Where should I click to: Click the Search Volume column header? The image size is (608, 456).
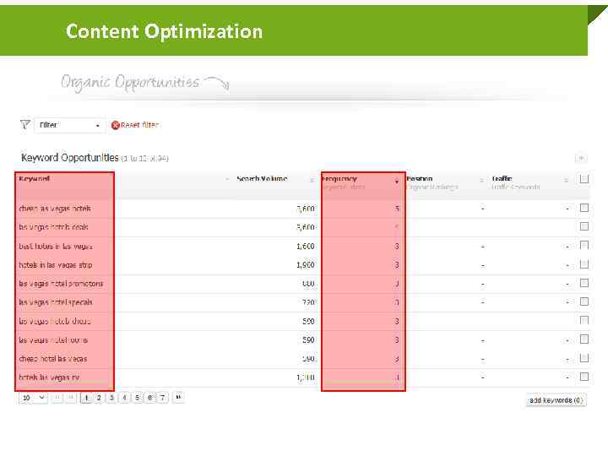point(262,179)
